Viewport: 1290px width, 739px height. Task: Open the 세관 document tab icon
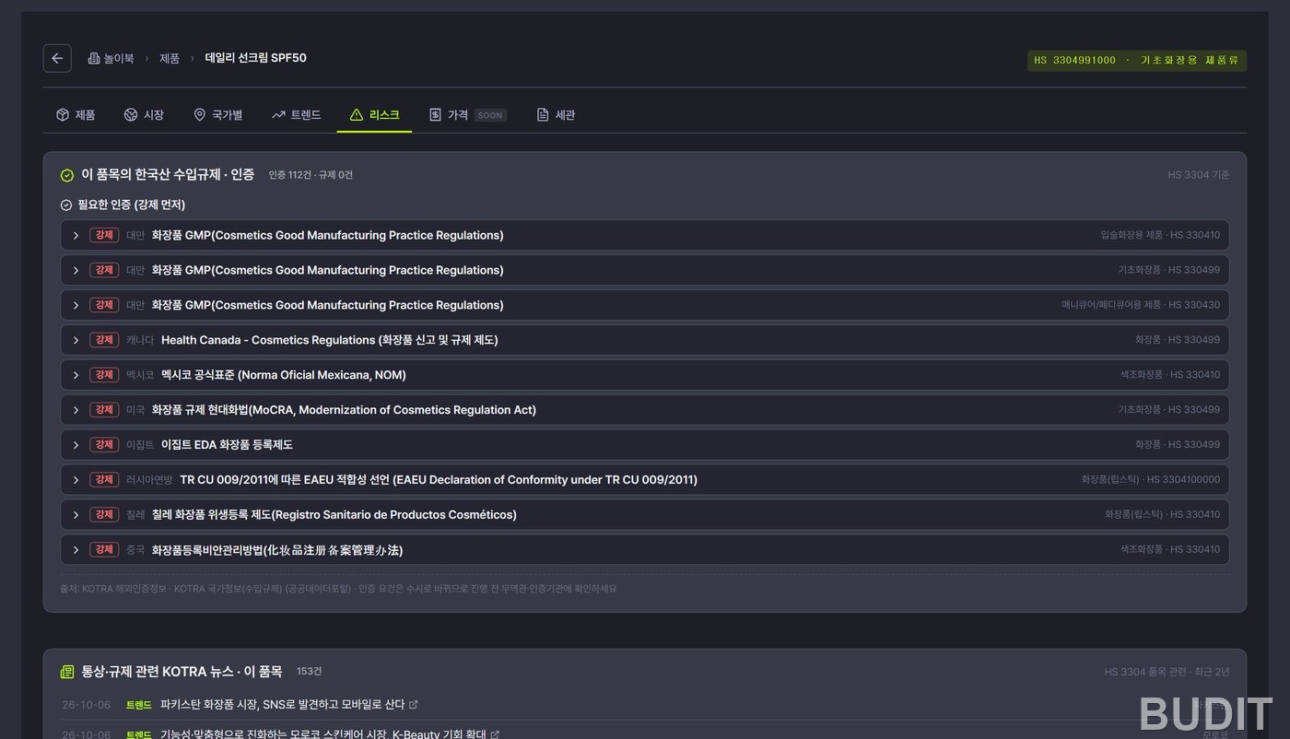pos(543,115)
